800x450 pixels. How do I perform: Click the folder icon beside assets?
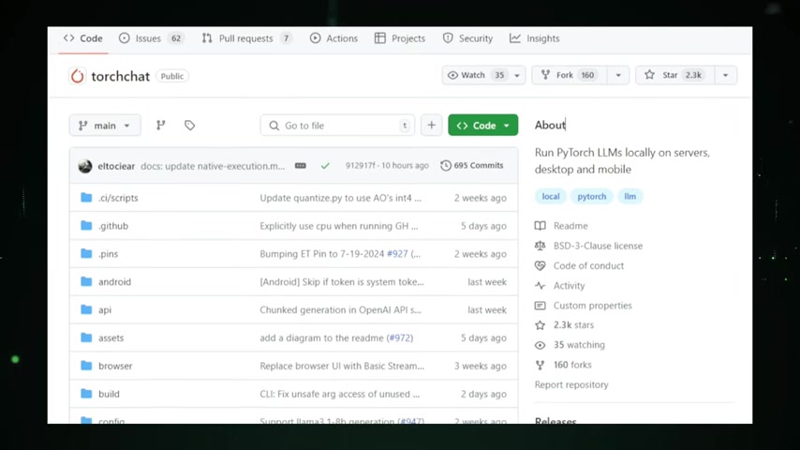point(86,337)
